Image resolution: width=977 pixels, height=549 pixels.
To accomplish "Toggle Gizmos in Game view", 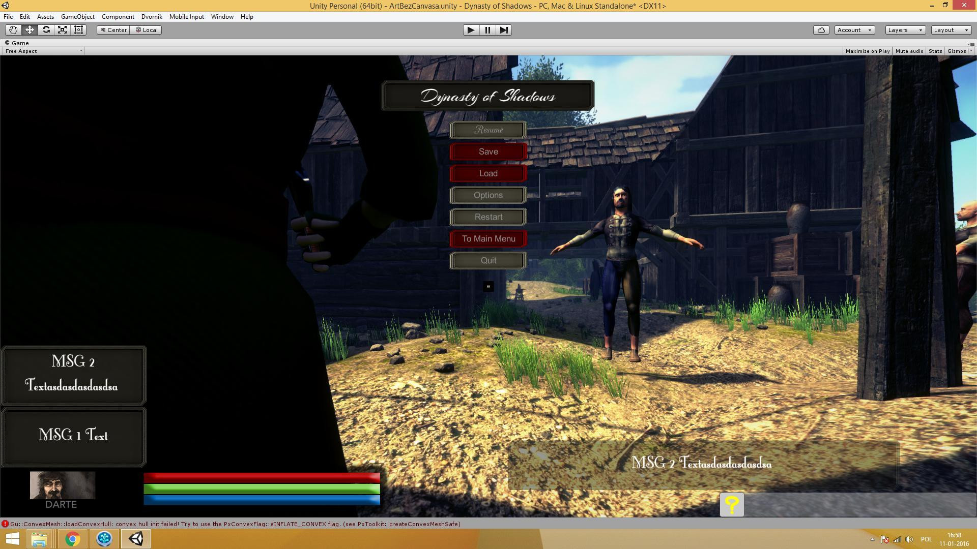I will coord(956,51).
